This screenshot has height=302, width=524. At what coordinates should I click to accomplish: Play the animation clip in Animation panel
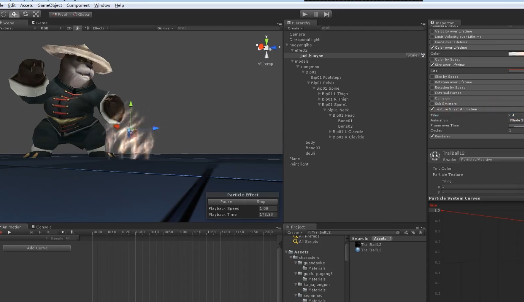click(x=10, y=232)
